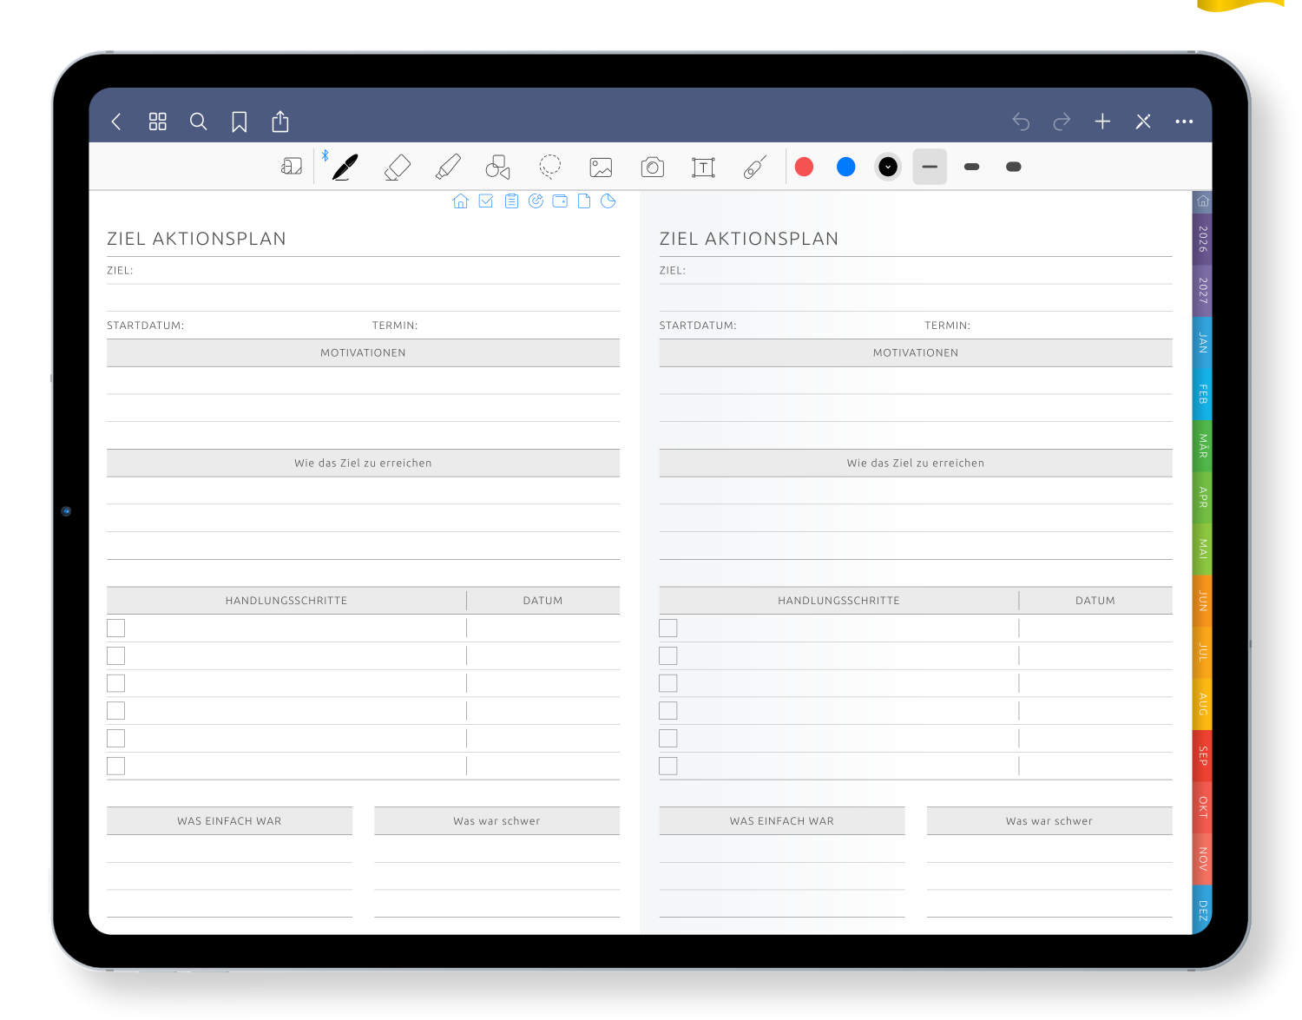
Task: Check first Handlungsschritte box on right page
Action: click(668, 628)
